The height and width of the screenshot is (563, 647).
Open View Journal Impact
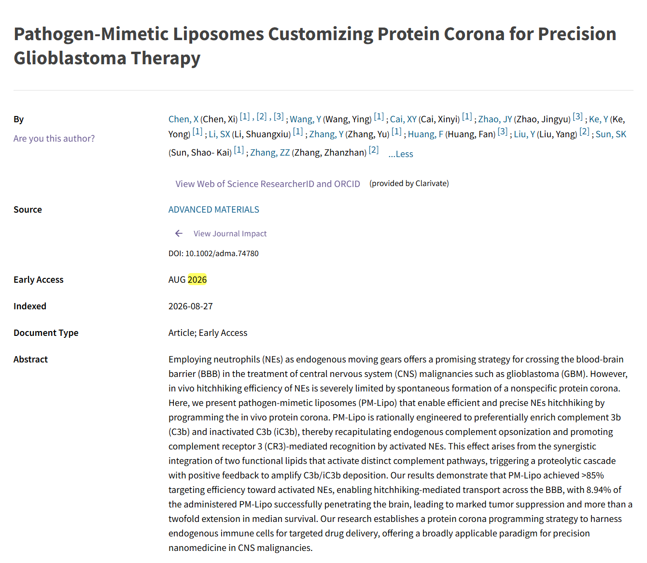(x=230, y=233)
